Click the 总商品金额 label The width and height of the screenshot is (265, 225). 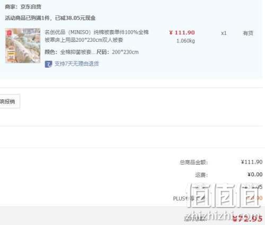193,162
